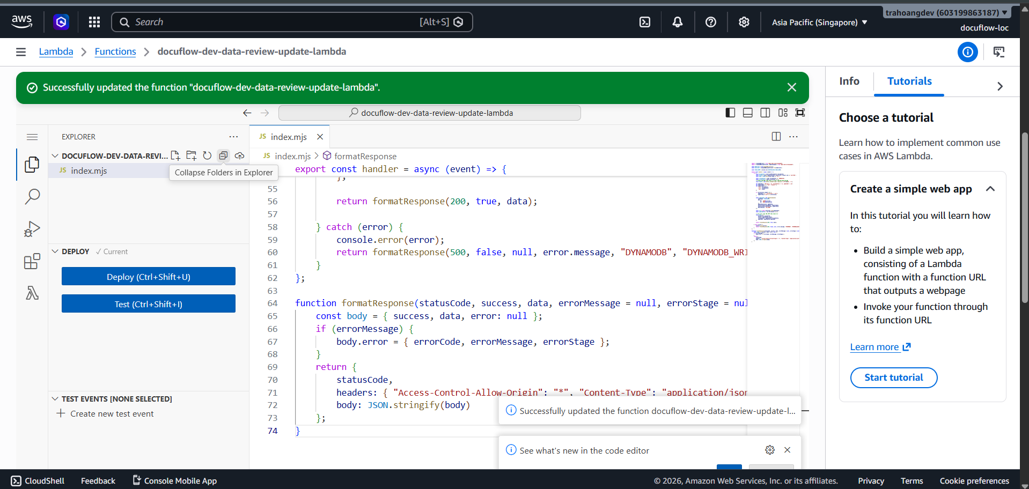The image size is (1029, 489).
Task: Click the blue info panel icon
Action: point(968,52)
